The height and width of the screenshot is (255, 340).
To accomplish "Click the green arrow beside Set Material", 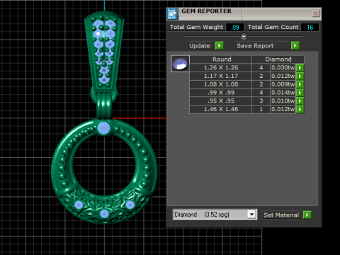I will click(x=307, y=215).
